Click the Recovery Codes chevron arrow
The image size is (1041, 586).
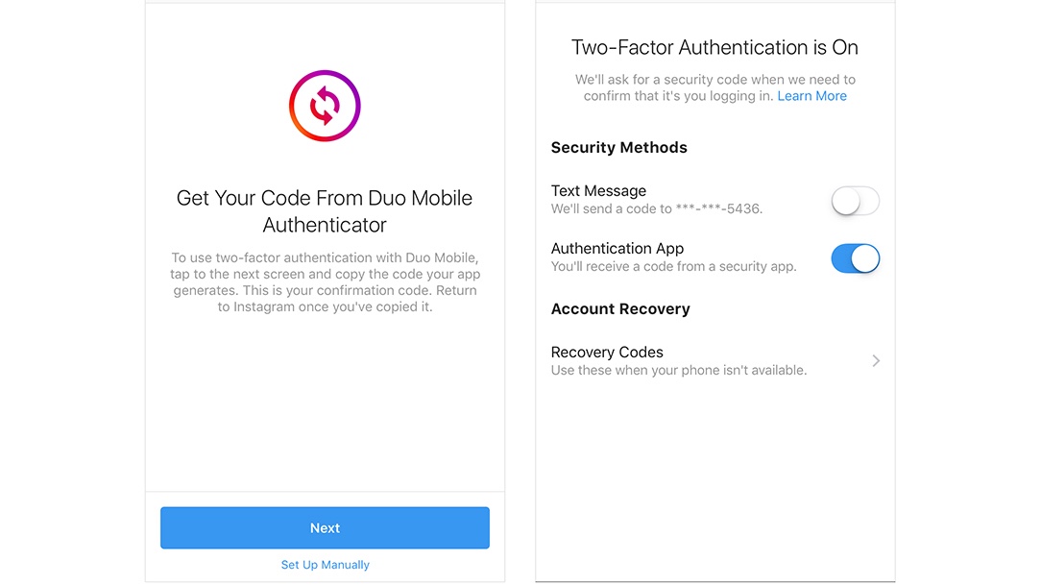[876, 361]
